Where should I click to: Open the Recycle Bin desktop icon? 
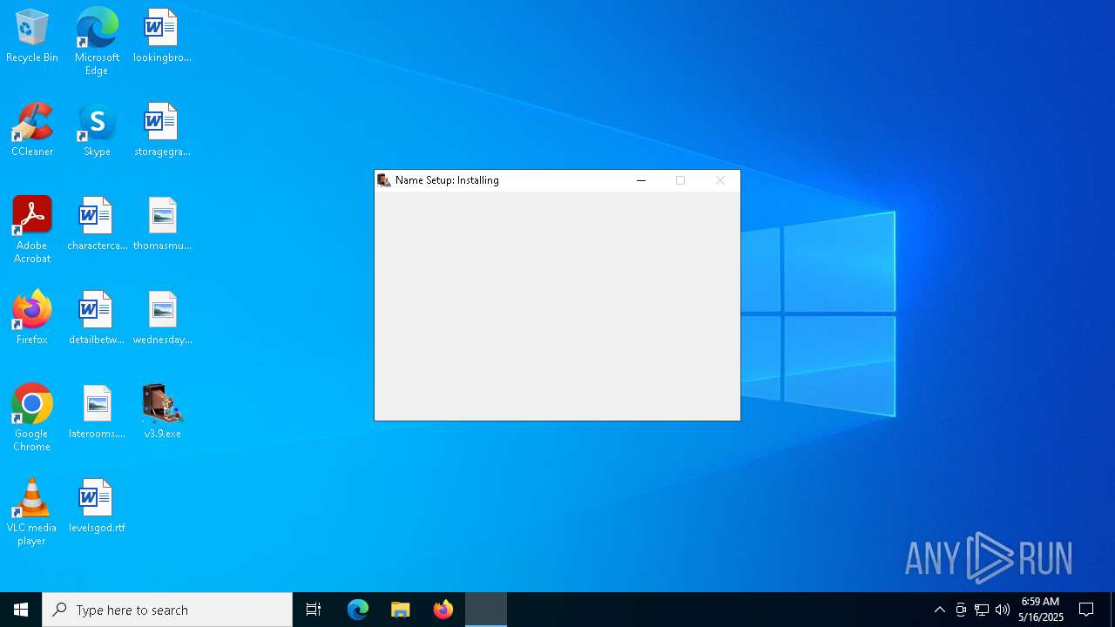pyautogui.click(x=32, y=37)
